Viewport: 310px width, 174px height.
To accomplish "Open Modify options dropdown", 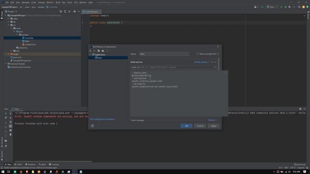I will click(x=201, y=62).
